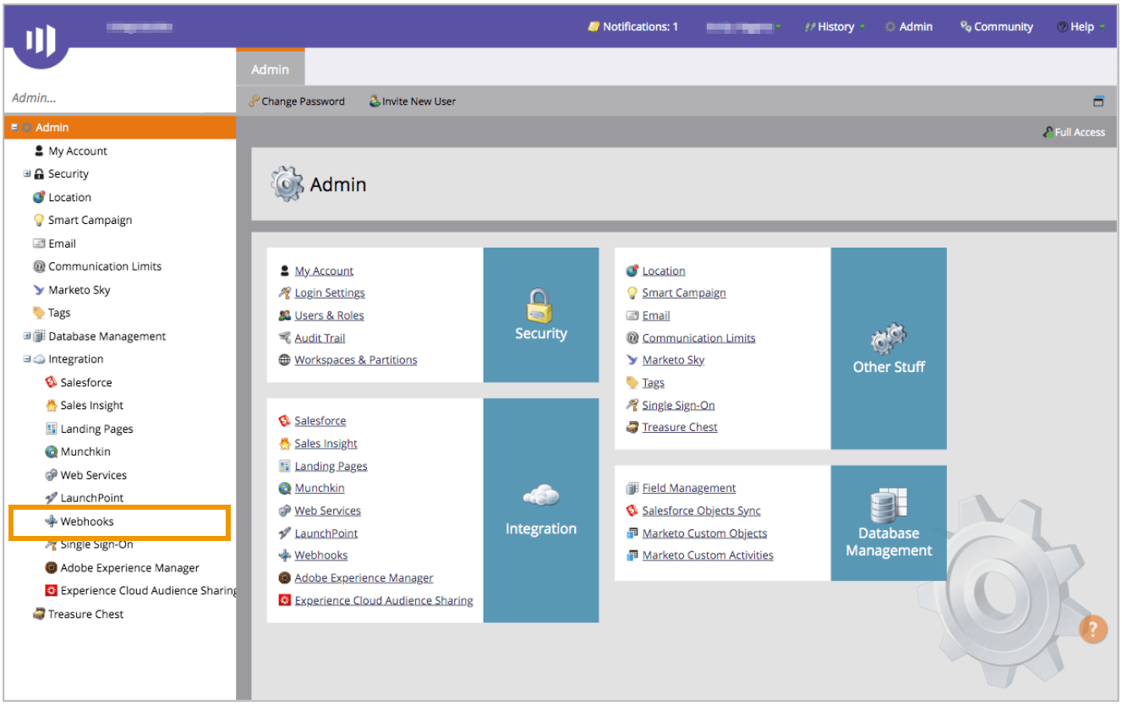Open the Audit Trail link
1122x705 pixels.
[x=320, y=338]
